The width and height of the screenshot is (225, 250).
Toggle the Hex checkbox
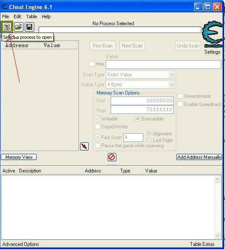[x=92, y=64]
